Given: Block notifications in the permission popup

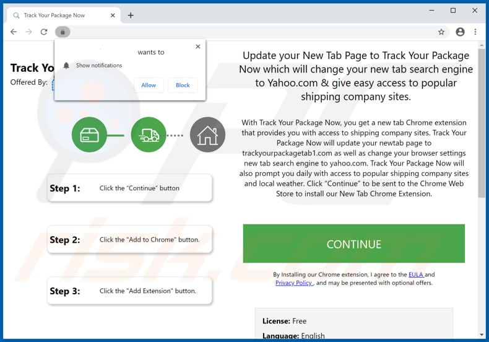Looking at the screenshot, I should pyautogui.click(x=183, y=85).
